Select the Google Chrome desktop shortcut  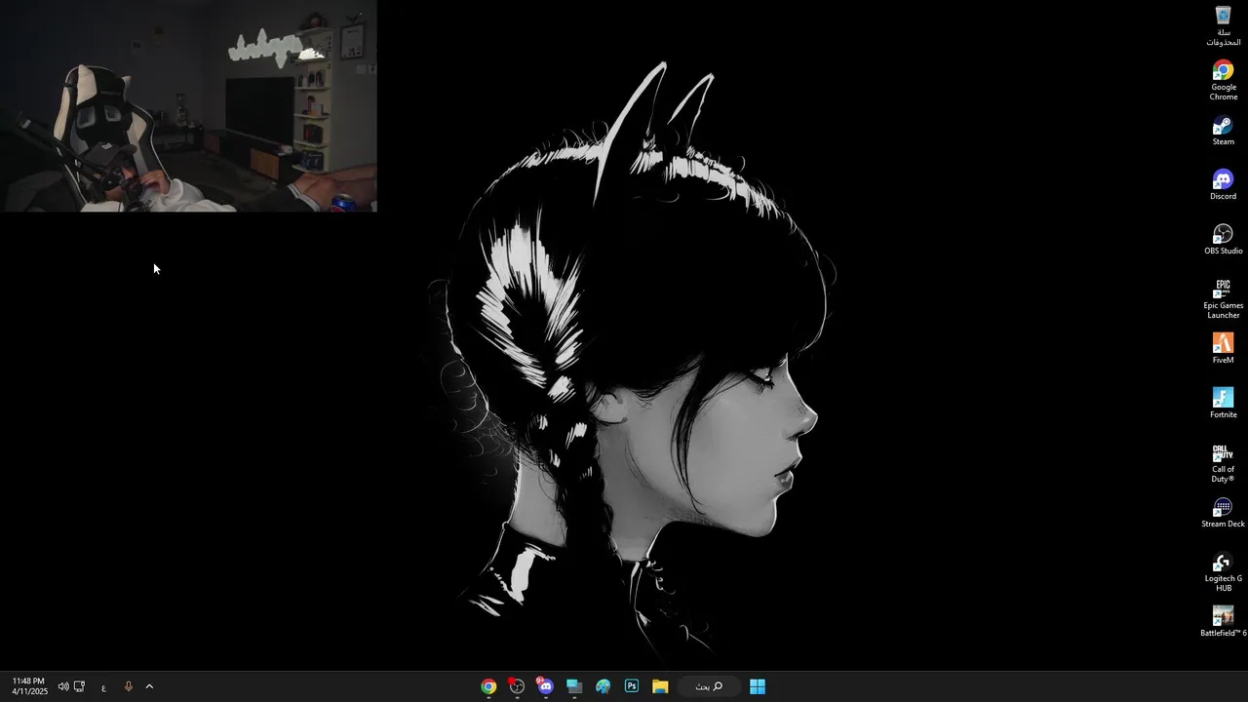point(1223,80)
